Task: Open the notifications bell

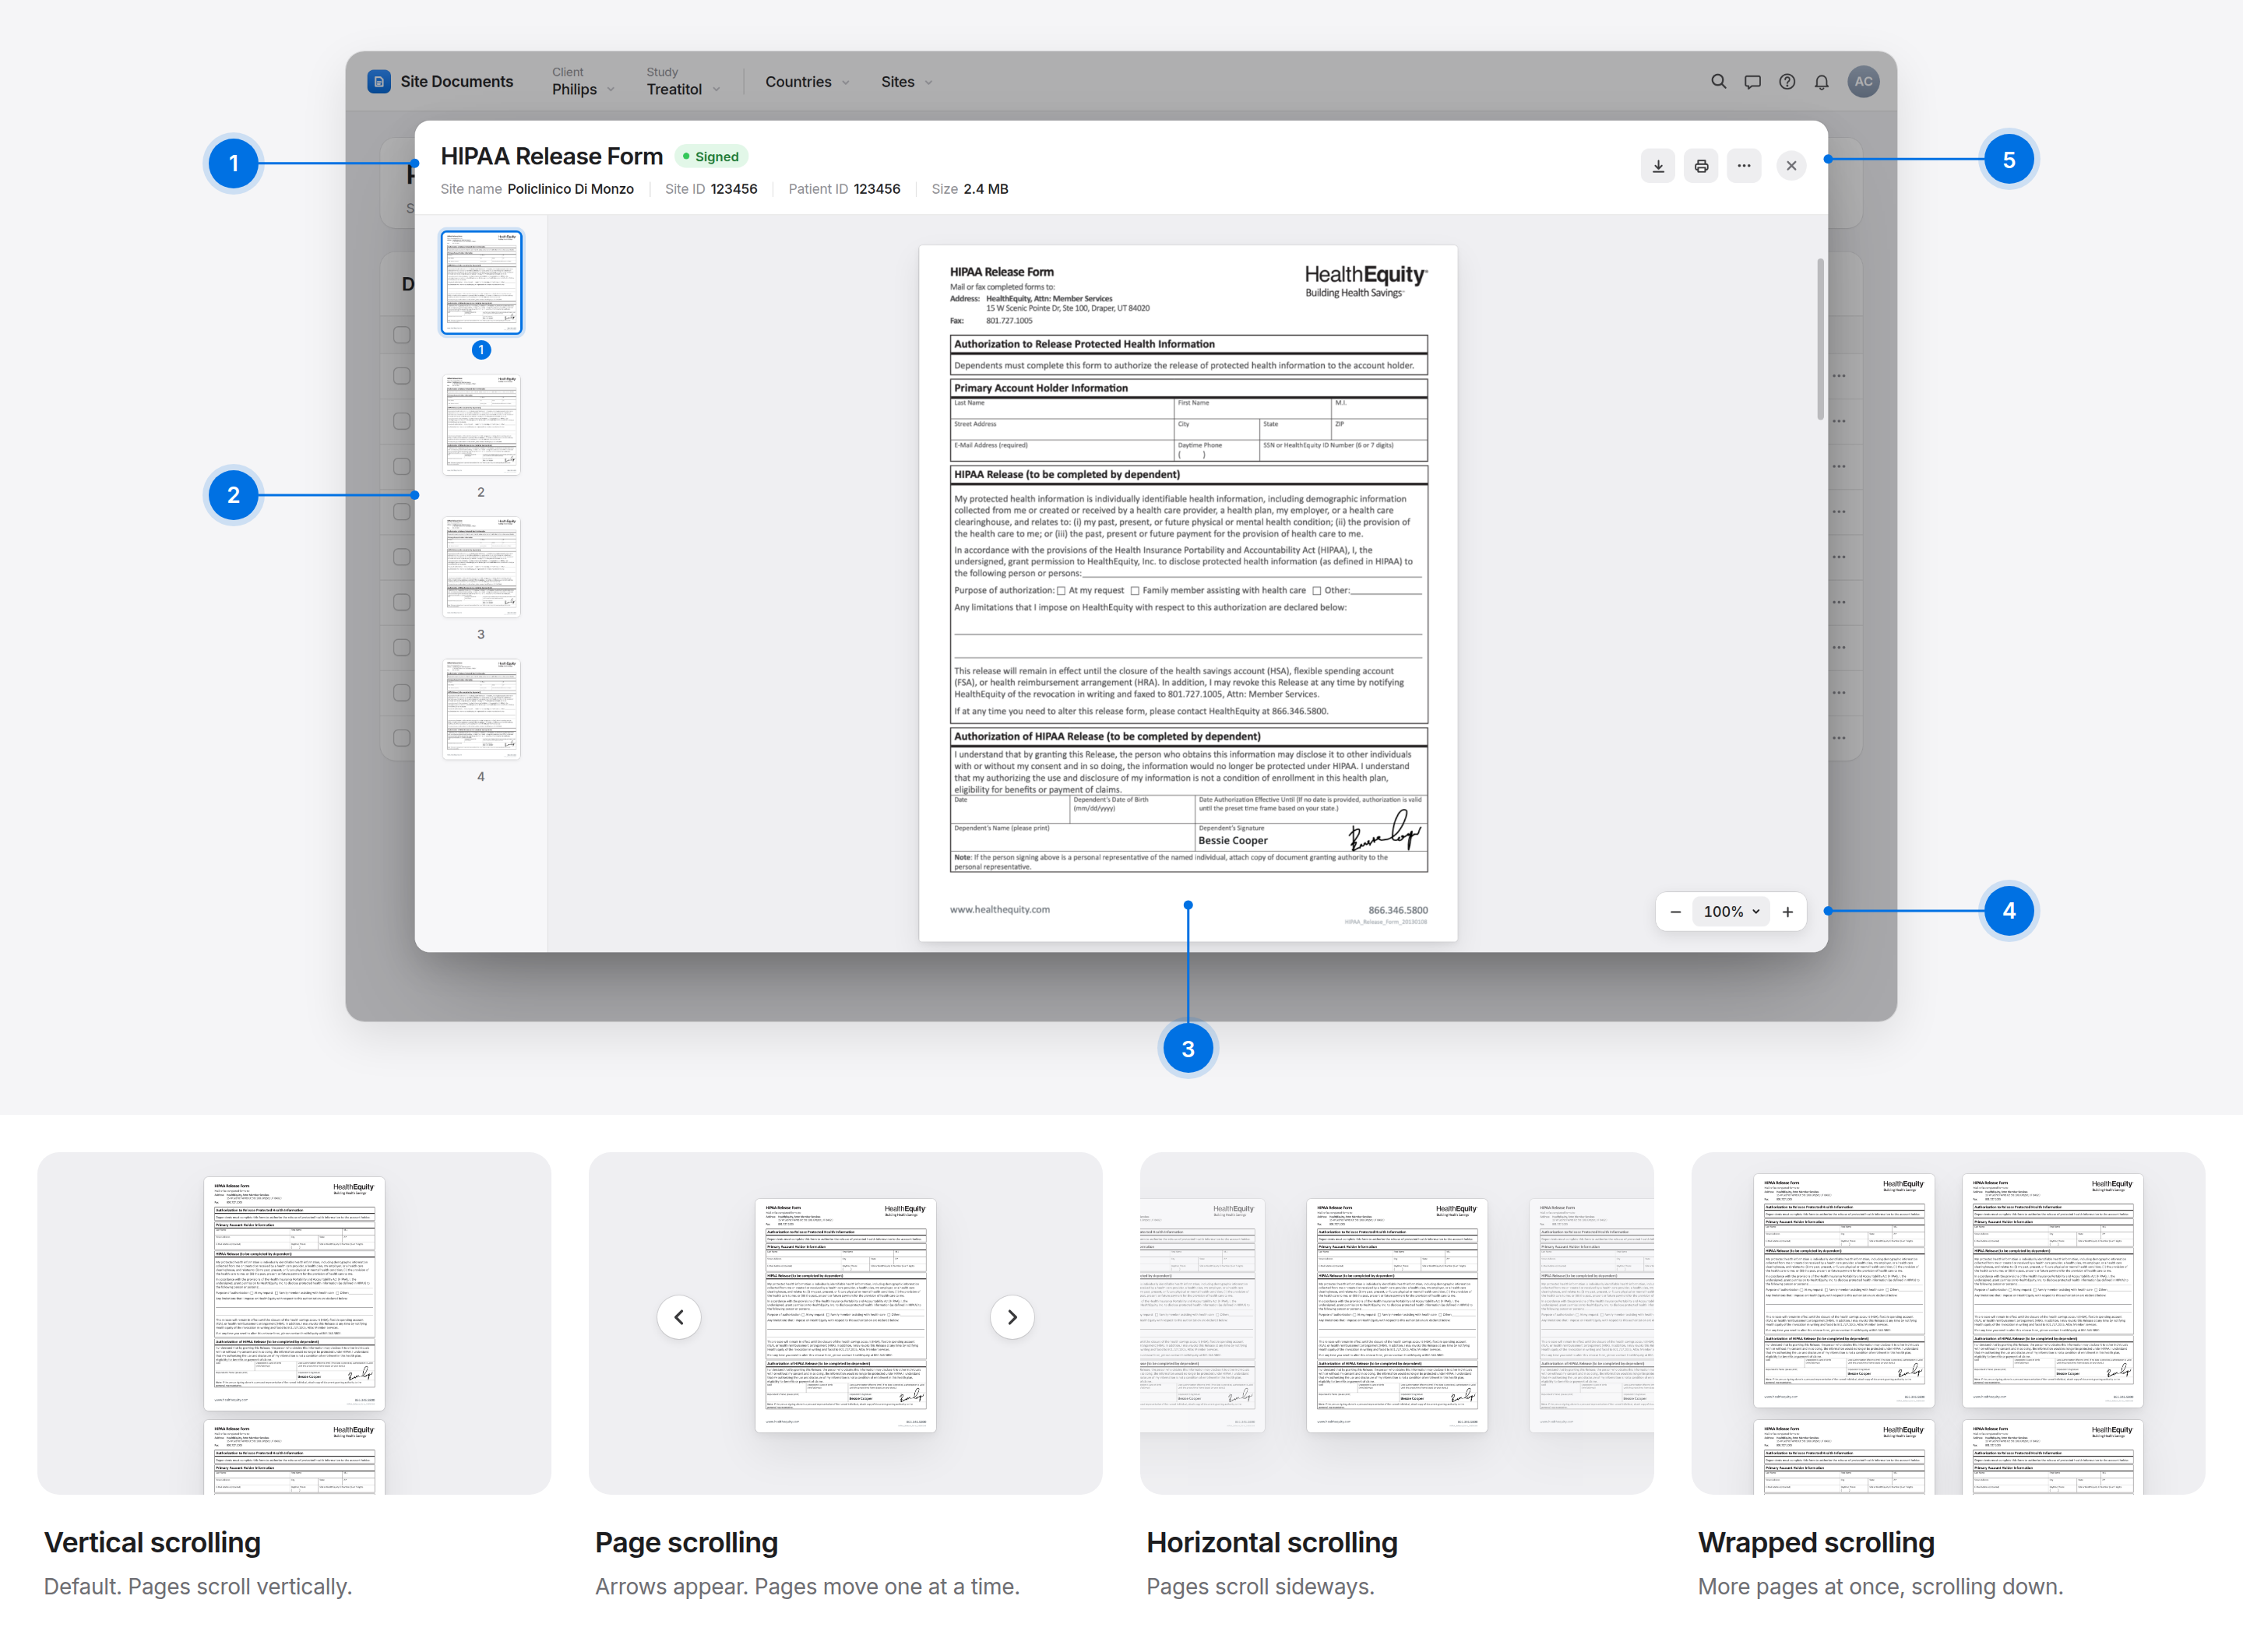Action: coord(1821,82)
